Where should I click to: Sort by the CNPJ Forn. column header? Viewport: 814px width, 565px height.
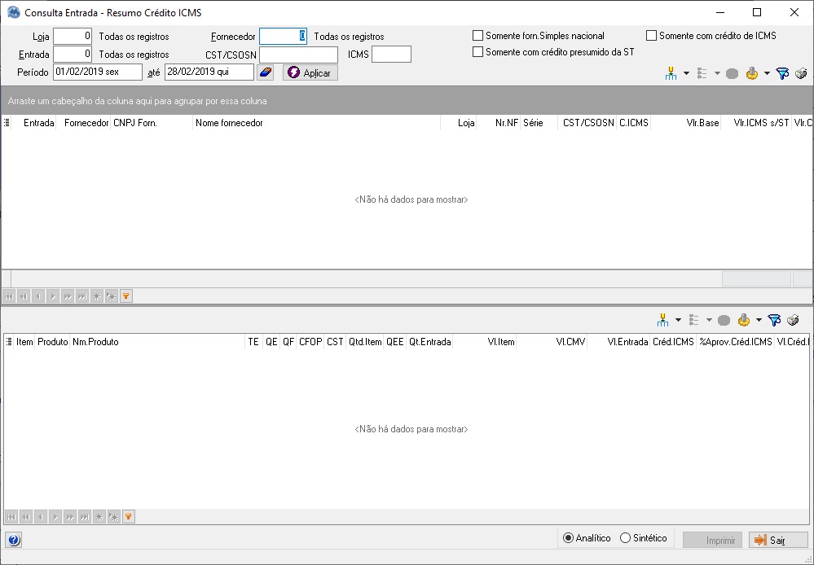[x=151, y=123]
